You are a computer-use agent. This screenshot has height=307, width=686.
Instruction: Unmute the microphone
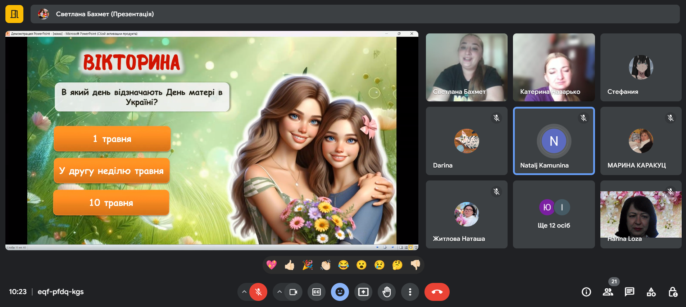[258, 292]
